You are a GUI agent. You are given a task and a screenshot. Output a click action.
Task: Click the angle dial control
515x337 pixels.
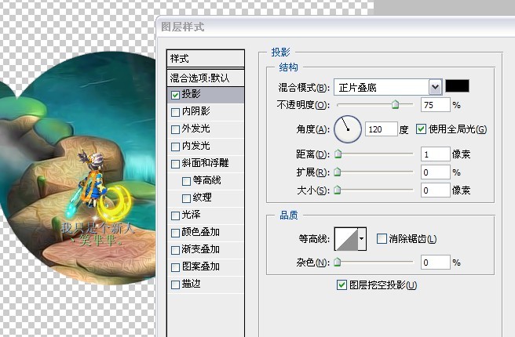348,129
